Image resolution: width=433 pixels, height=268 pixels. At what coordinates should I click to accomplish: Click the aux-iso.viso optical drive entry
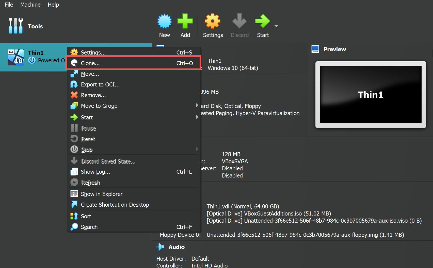(x=314, y=221)
